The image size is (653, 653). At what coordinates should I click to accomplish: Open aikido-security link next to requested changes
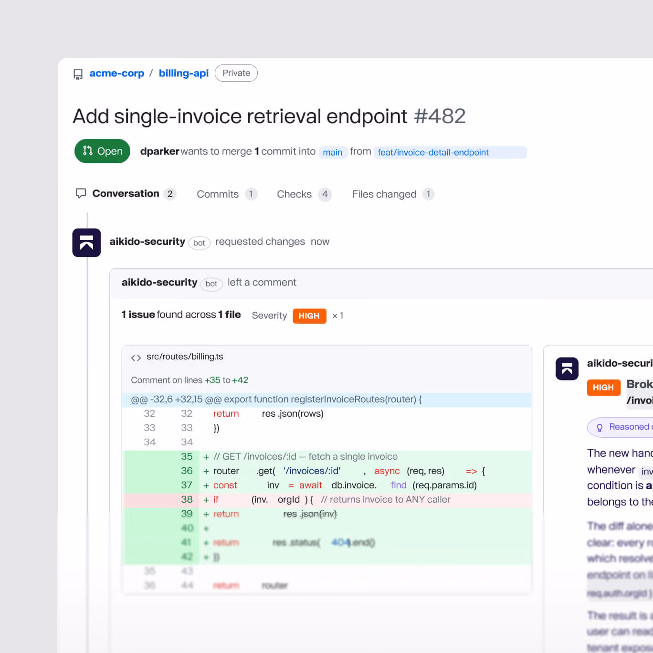tap(147, 242)
